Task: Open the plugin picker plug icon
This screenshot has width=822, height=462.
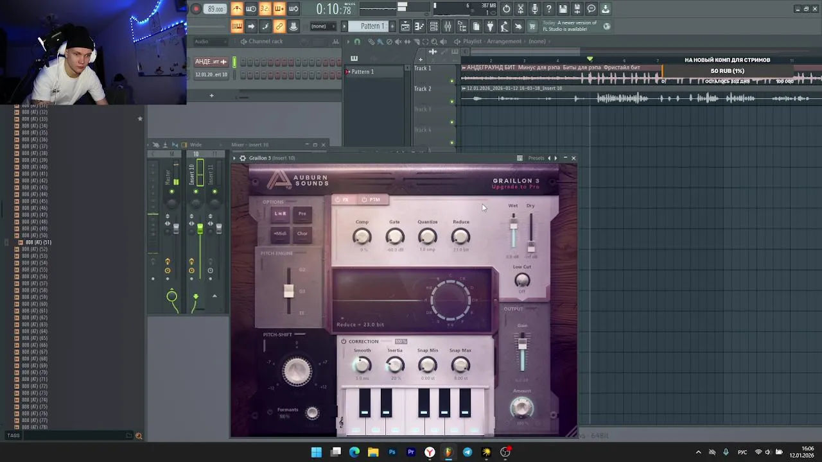Action: (x=490, y=26)
